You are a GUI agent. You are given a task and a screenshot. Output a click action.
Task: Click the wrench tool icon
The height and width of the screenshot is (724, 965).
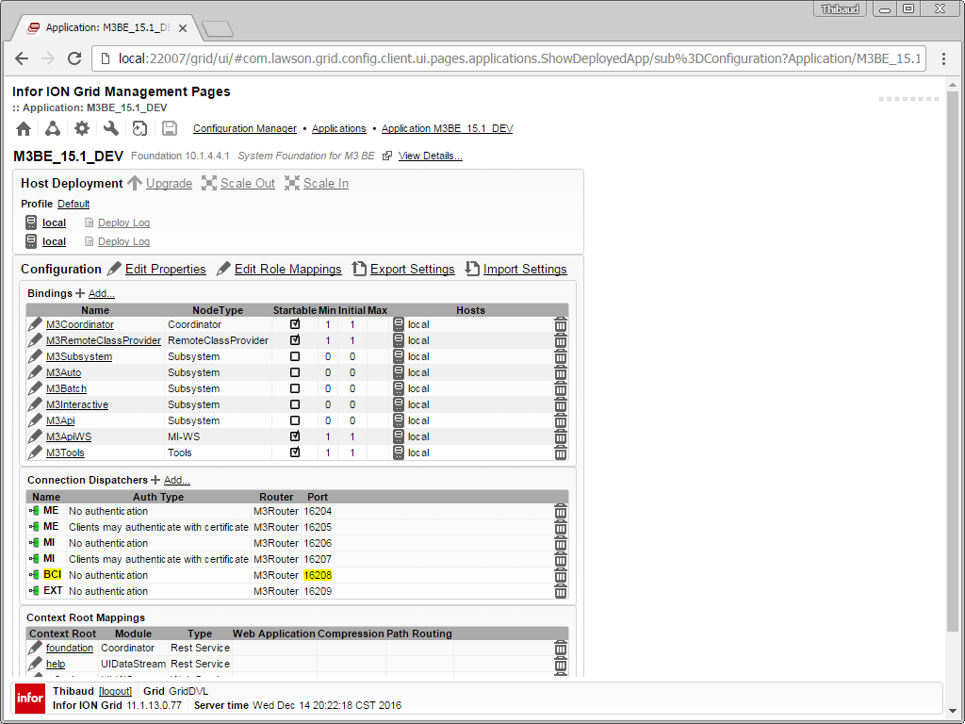111,129
